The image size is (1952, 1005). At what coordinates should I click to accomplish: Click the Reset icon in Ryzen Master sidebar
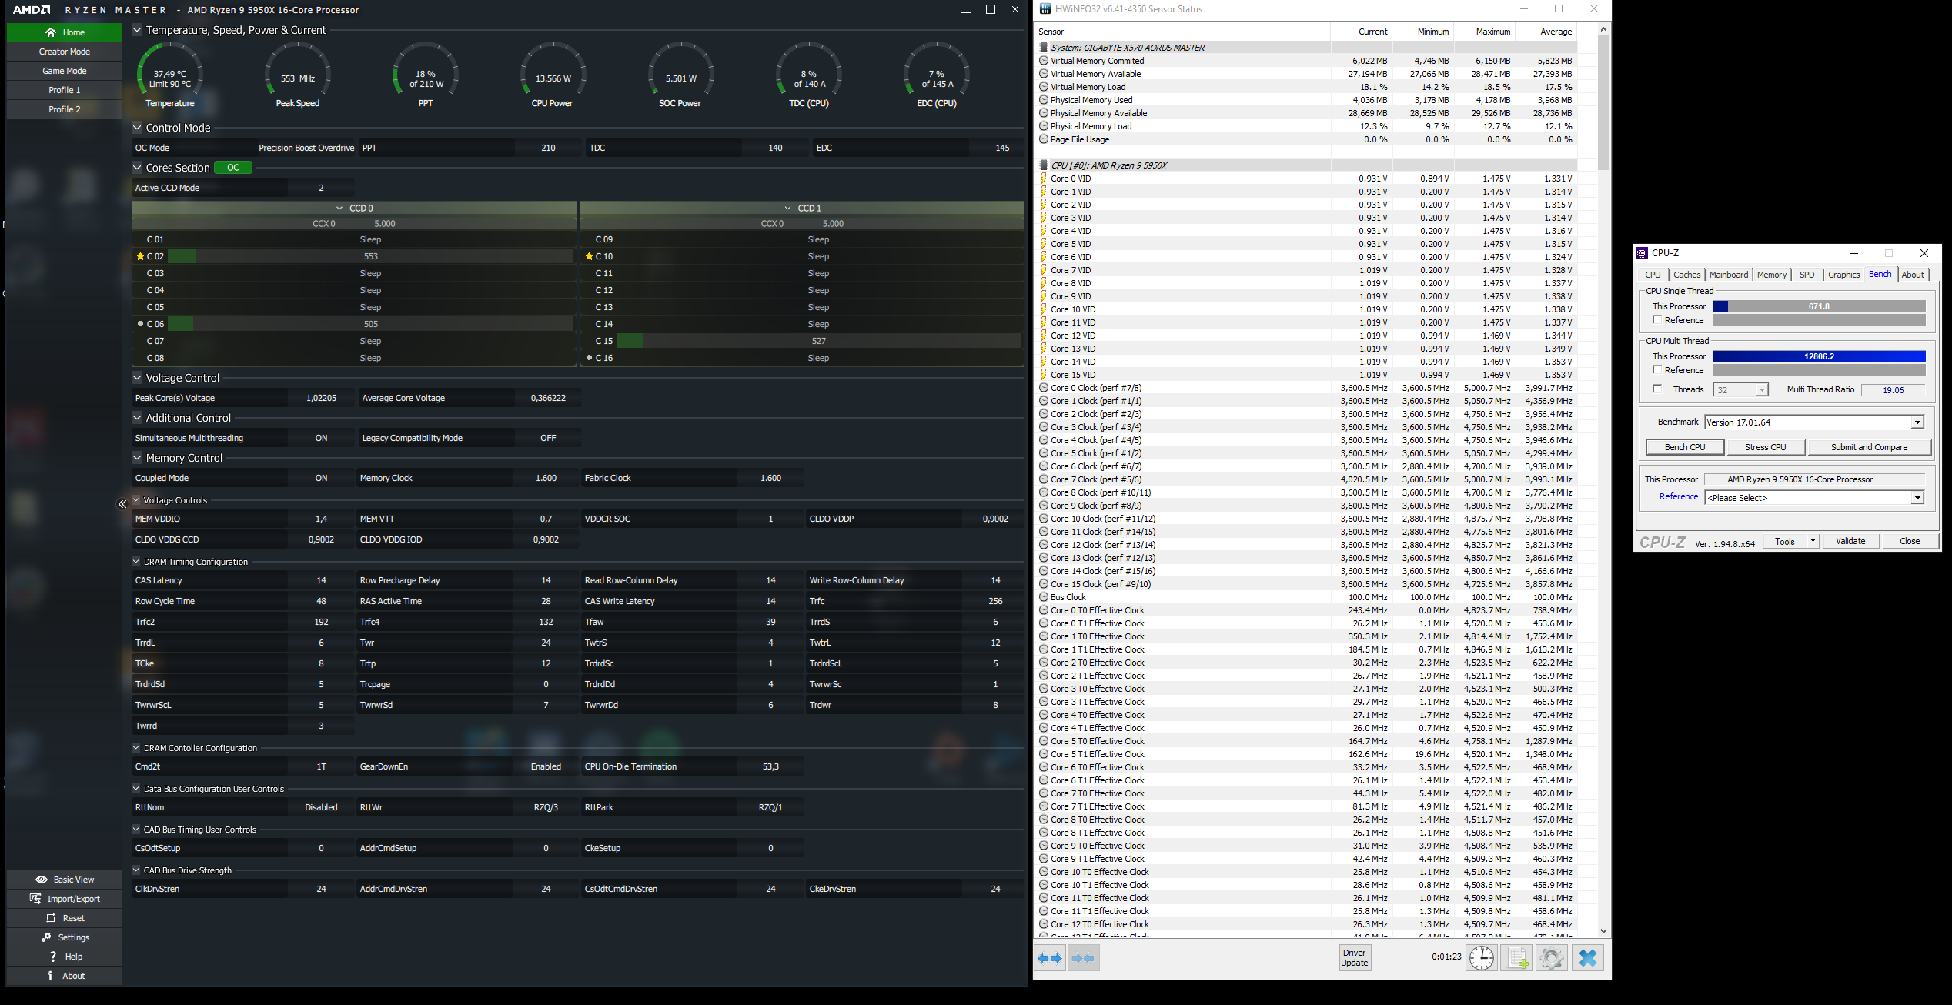51,918
